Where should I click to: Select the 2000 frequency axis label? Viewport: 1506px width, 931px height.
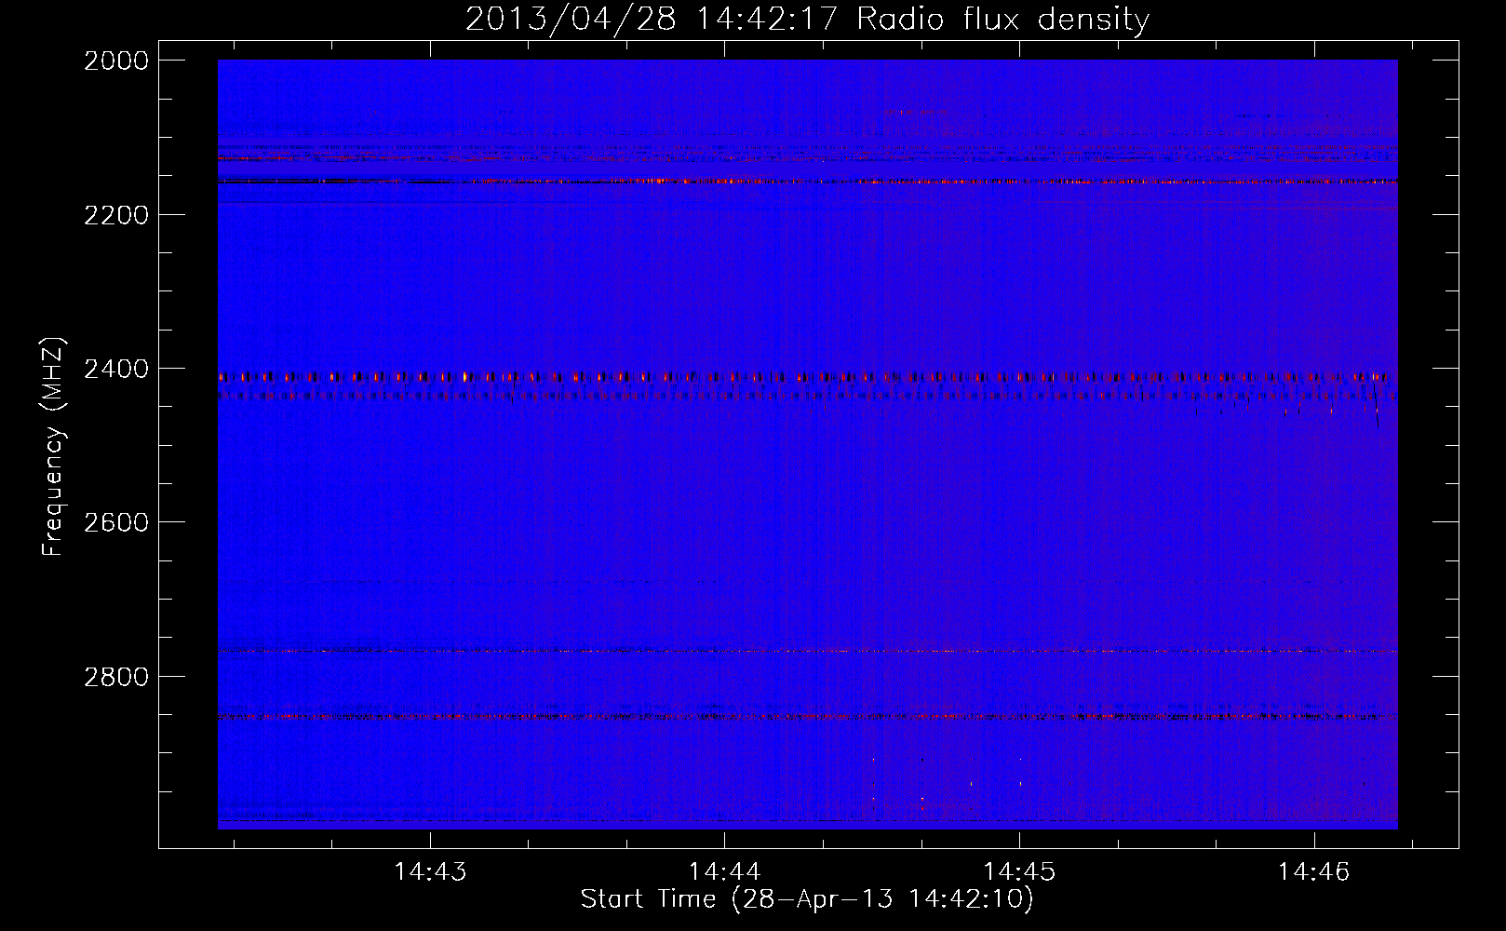click(x=116, y=61)
